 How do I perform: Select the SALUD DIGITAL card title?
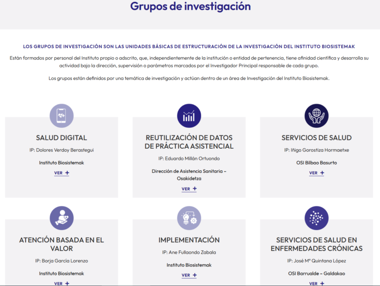62,138
